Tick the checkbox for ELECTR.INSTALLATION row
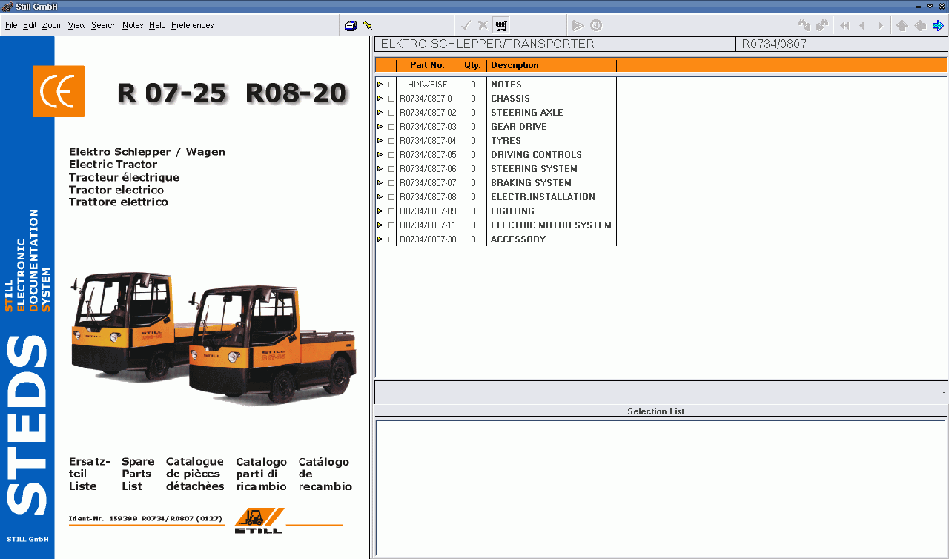This screenshot has height=559, width=949. [391, 197]
